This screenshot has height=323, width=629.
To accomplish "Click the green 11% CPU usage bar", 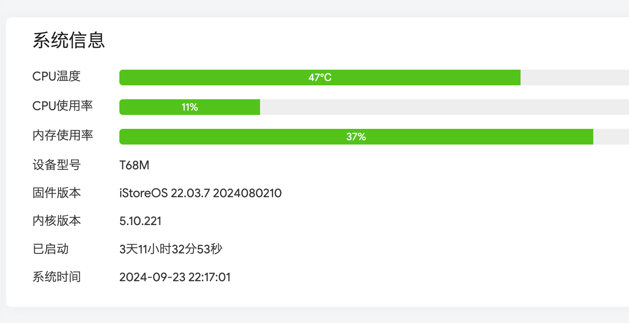I will pos(189,107).
